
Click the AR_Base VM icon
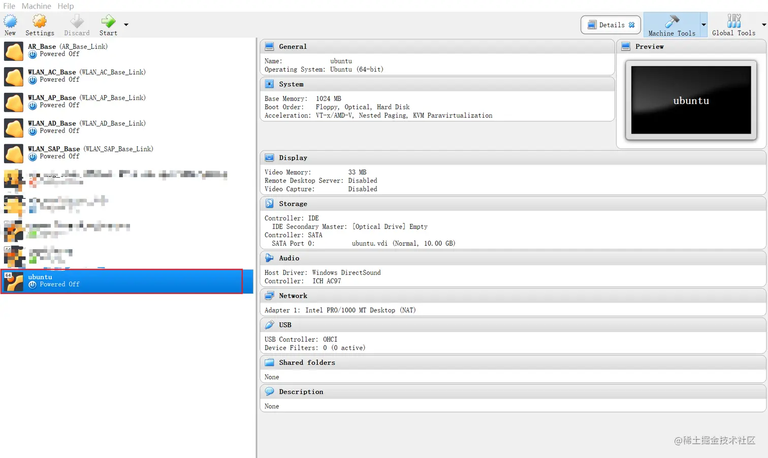[x=14, y=51]
